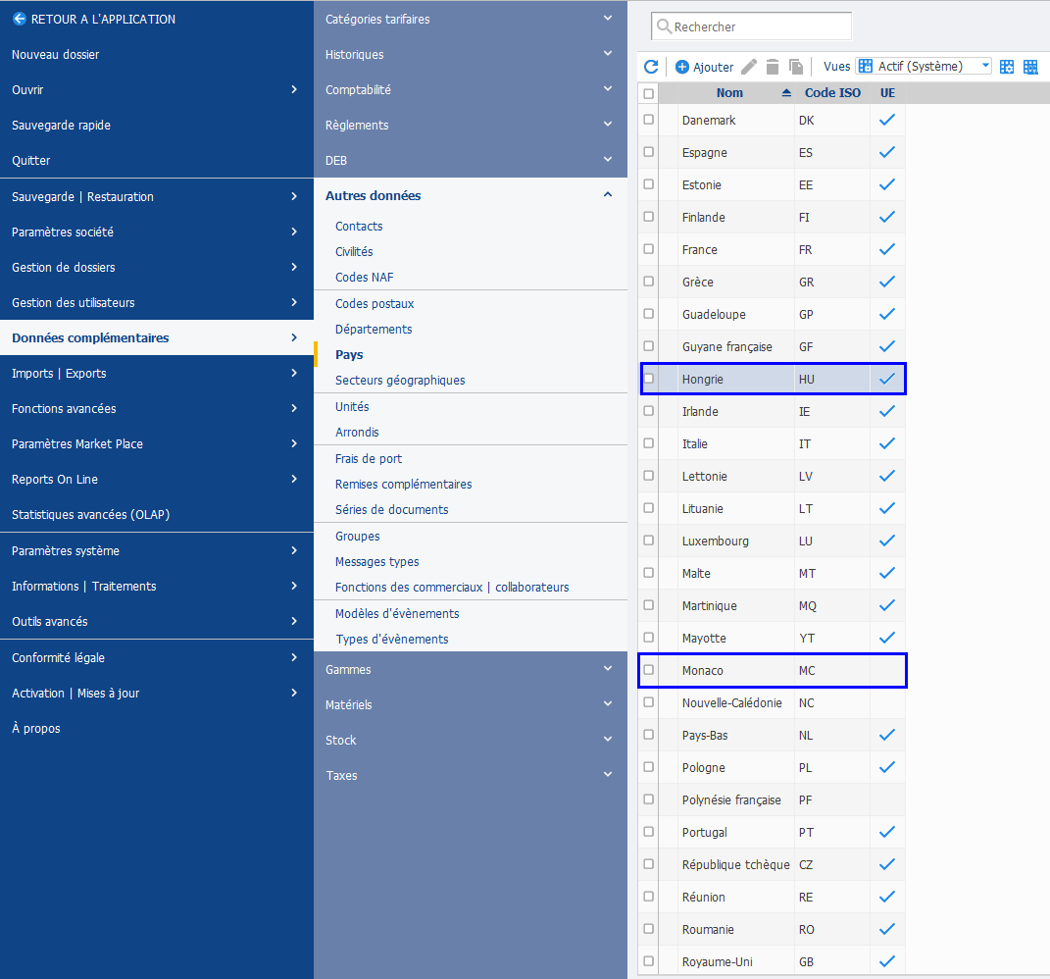Click the UE checkmark for Malte
The height and width of the screenshot is (979, 1050).
tap(887, 573)
